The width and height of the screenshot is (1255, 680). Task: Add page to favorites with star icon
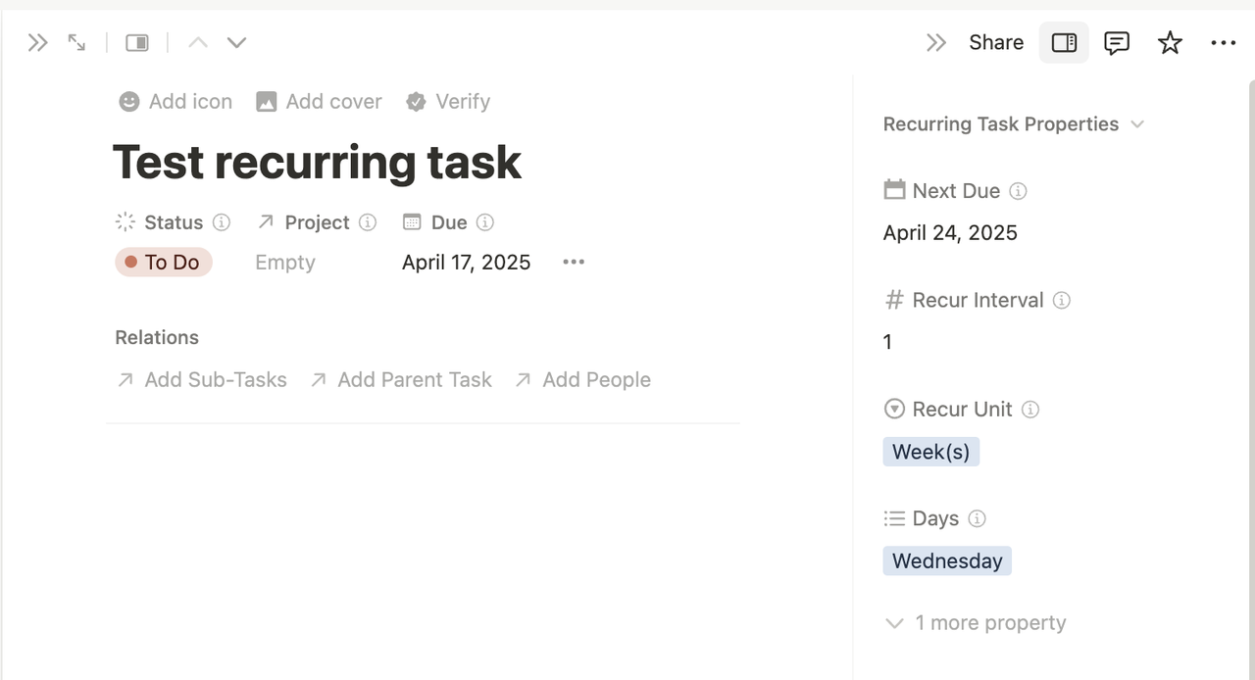pyautogui.click(x=1170, y=42)
